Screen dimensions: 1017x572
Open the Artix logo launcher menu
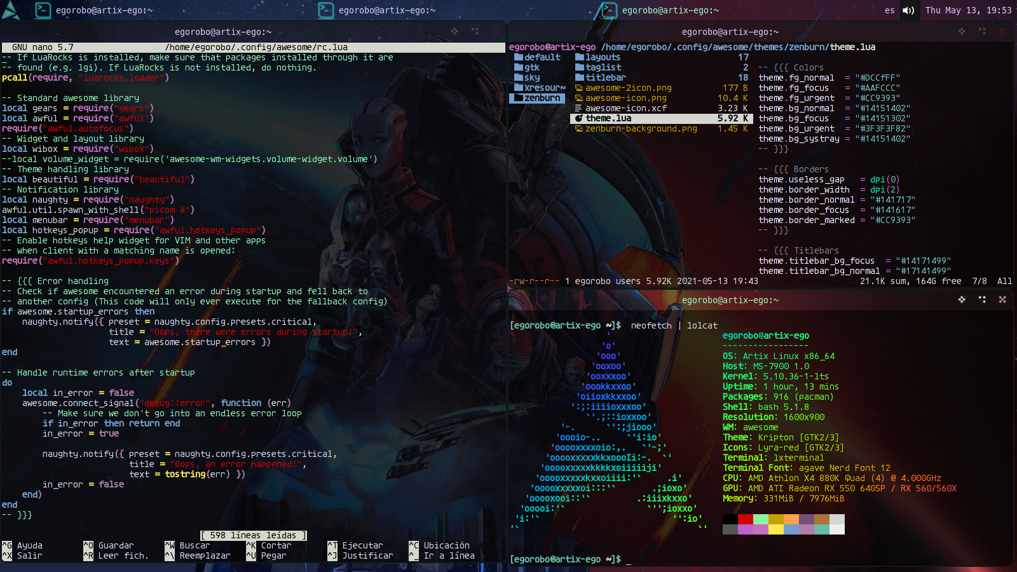click(11, 10)
